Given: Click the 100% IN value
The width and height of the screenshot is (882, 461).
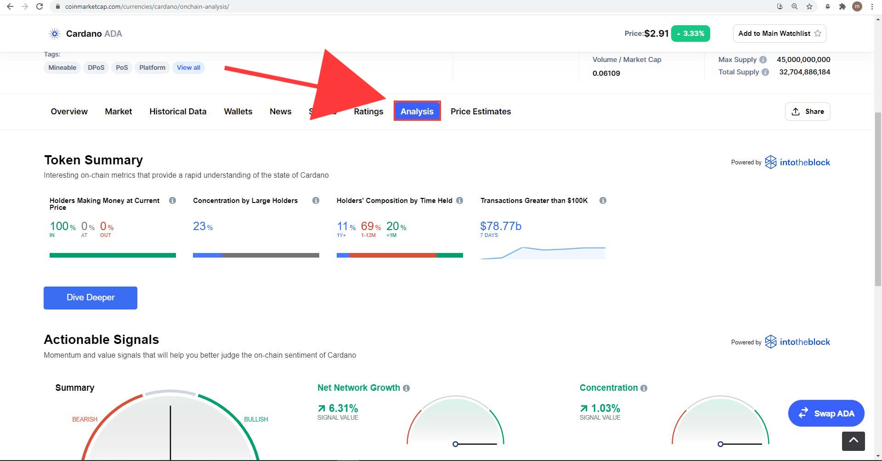Looking at the screenshot, I should click(x=62, y=226).
